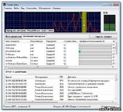This screenshot has height=112, width=123.
Task: Open the Настройки menu
Action: click(31, 8)
